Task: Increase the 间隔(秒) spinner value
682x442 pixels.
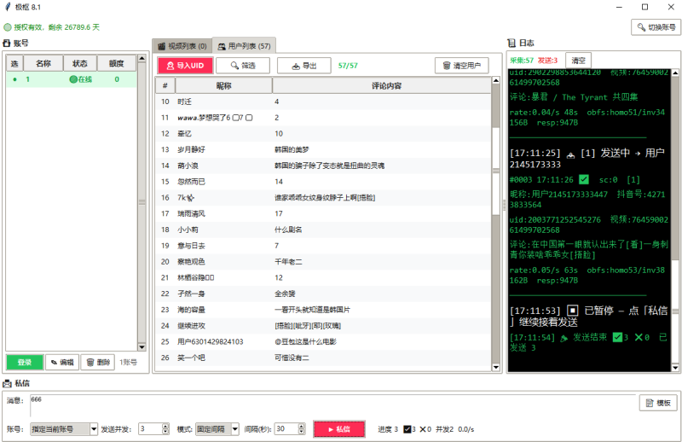Action: tap(302, 427)
